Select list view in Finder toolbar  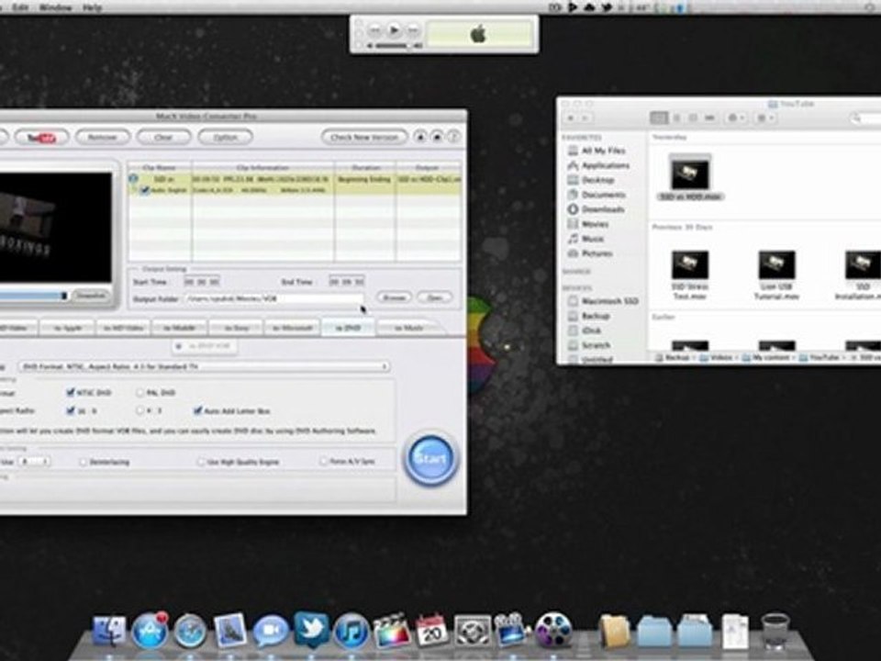point(676,118)
